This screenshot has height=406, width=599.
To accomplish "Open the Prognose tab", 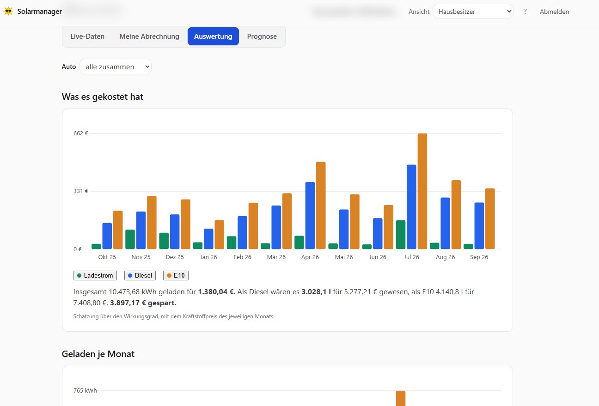I will coord(262,36).
